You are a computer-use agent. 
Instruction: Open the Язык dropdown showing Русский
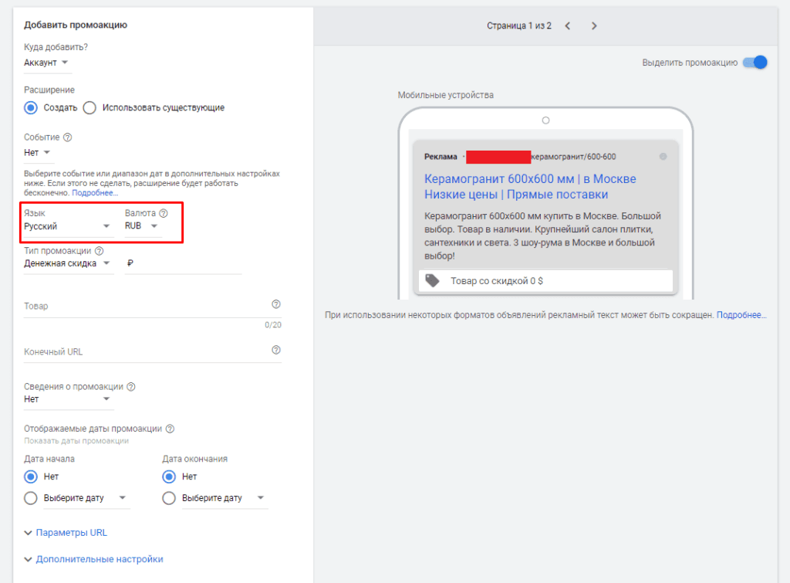[x=67, y=226]
